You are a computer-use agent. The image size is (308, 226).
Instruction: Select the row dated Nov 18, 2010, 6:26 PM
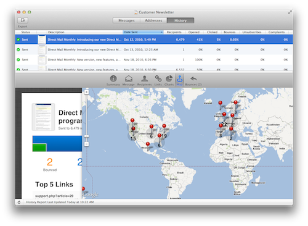[x=154, y=60]
